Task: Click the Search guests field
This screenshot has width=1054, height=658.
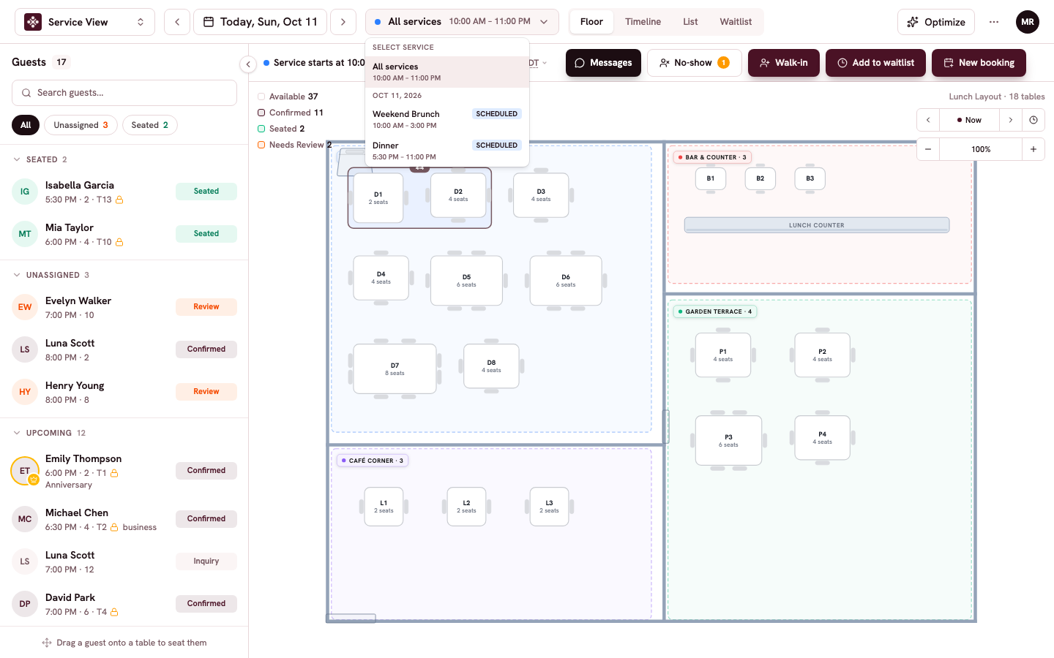Action: 124,93
